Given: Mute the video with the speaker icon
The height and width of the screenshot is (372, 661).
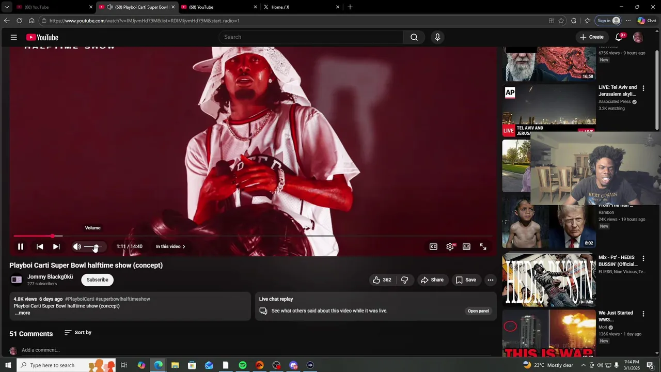Looking at the screenshot, I should (x=77, y=246).
